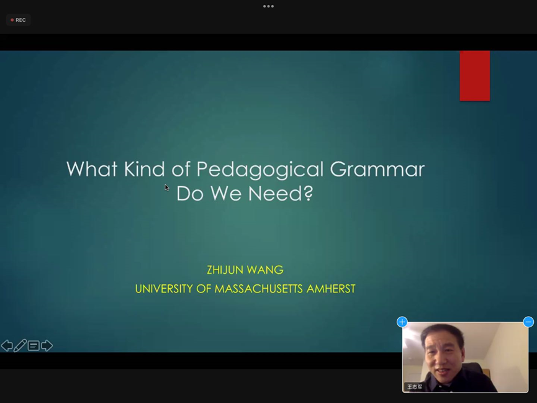Click the word "MASSACHUSETTS" on the slide
This screenshot has width=537, height=403.
(259, 289)
